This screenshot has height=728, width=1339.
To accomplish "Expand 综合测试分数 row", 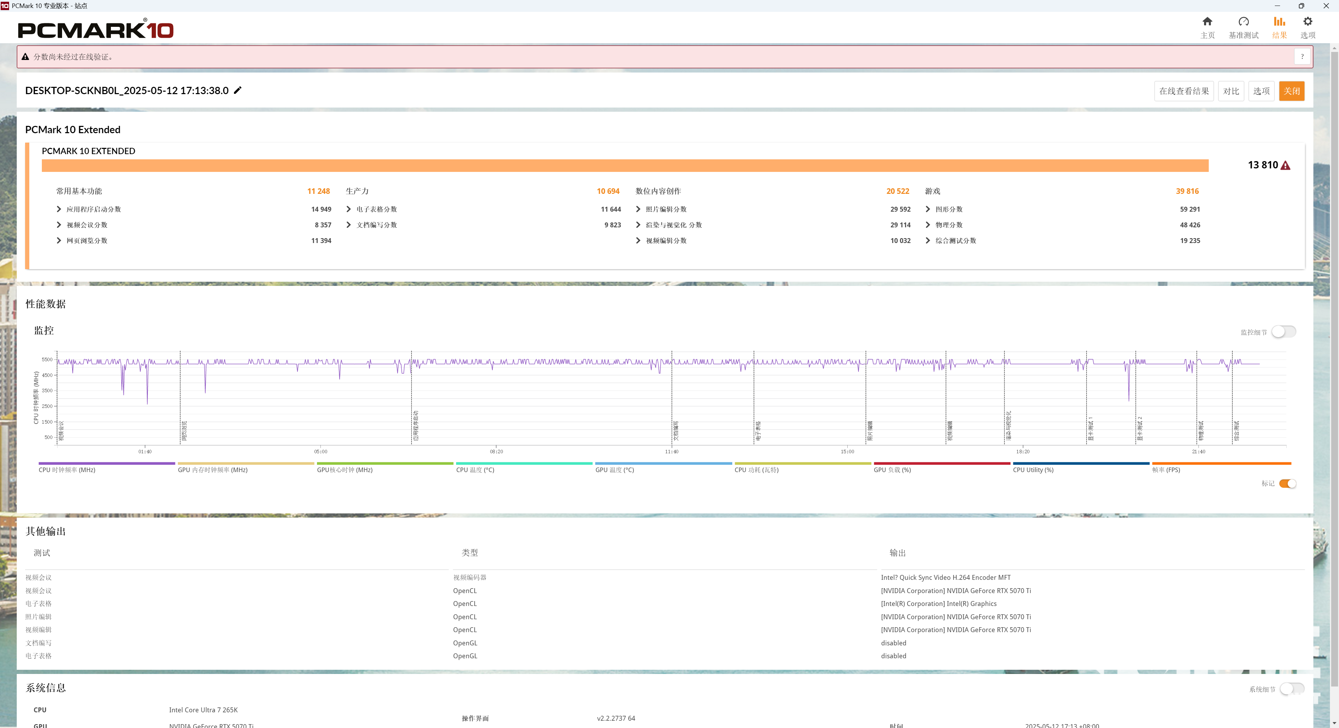I will [x=928, y=241].
